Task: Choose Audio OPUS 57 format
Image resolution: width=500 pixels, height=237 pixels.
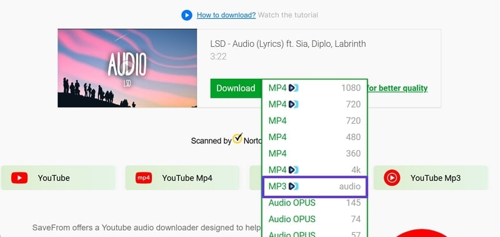Action: pyautogui.click(x=314, y=233)
